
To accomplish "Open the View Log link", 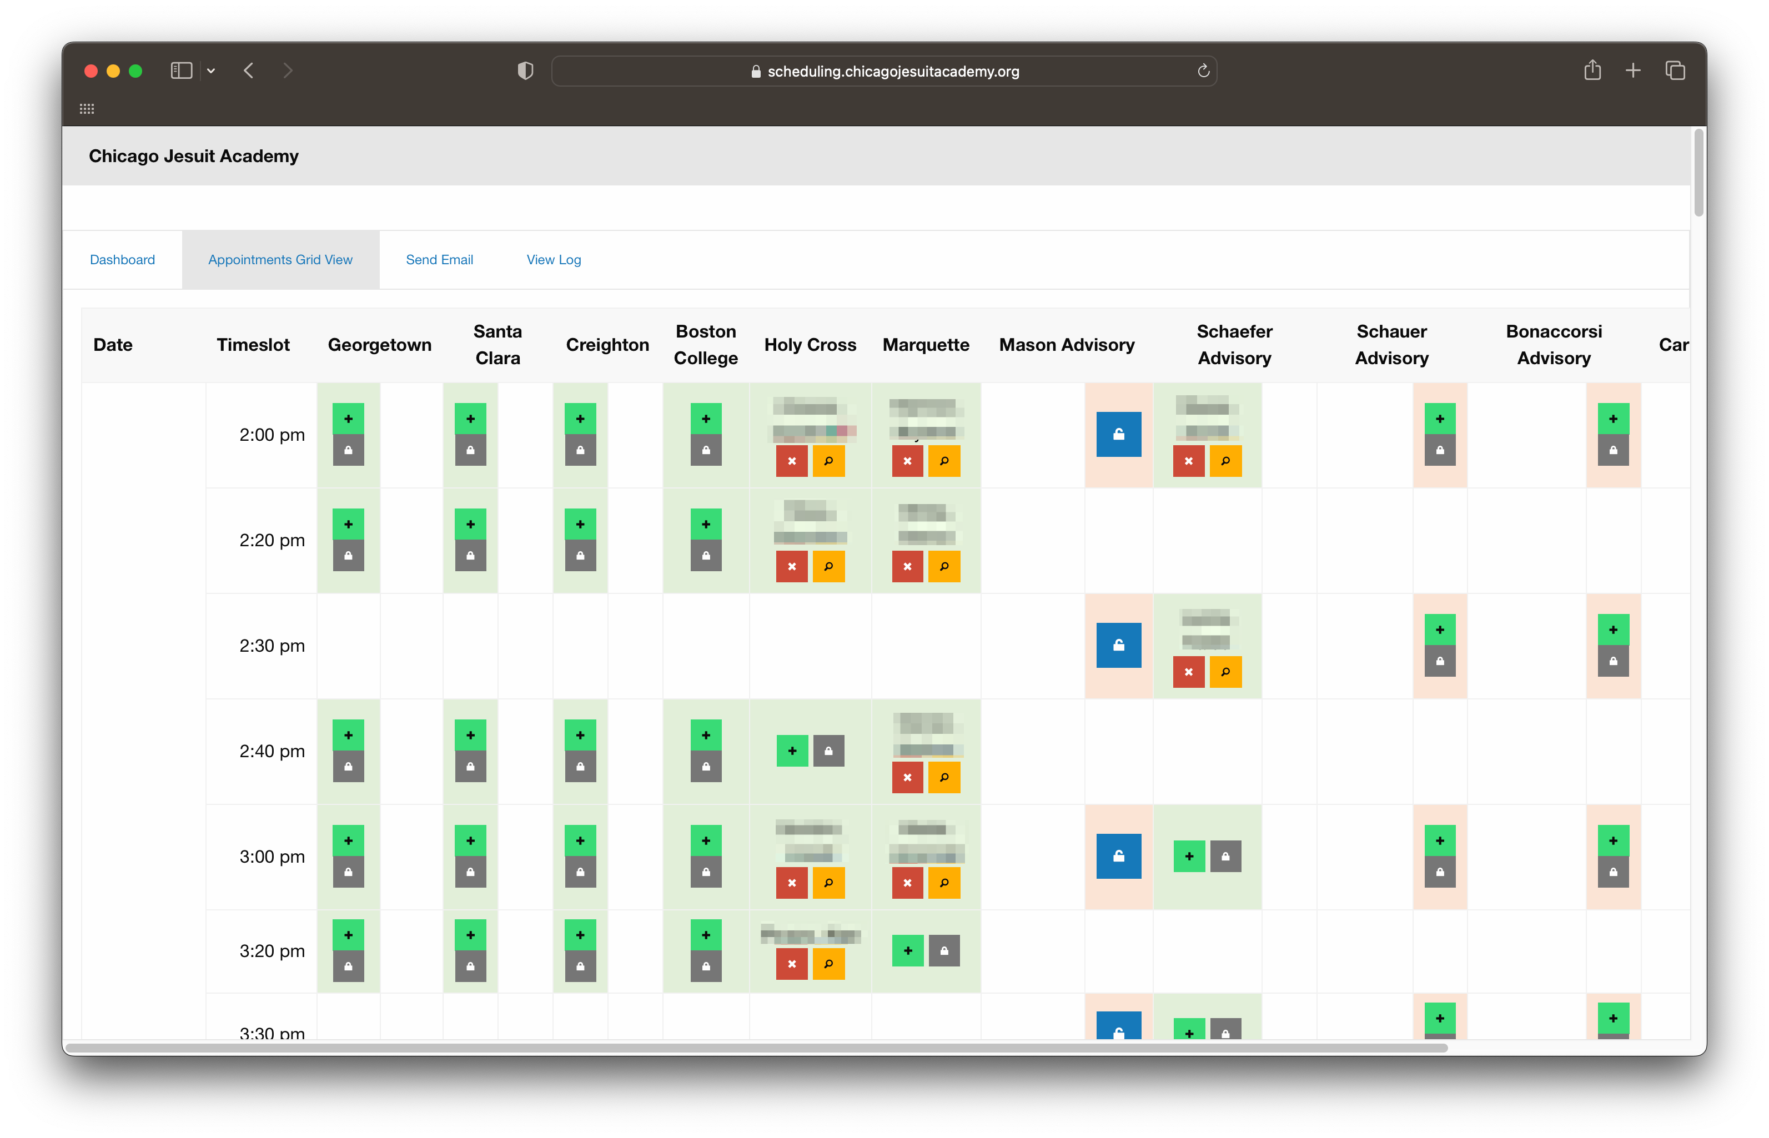I will 554,260.
